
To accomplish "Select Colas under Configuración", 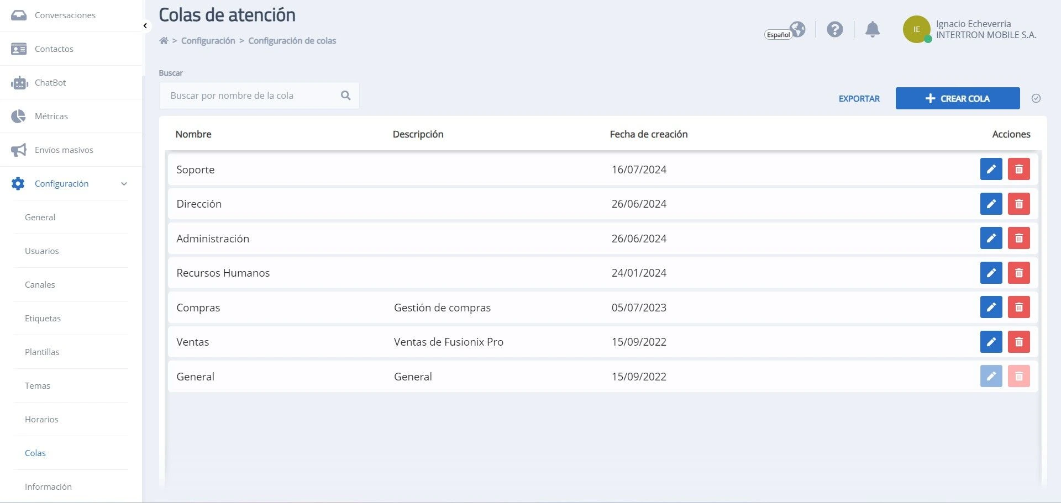I will pos(35,453).
